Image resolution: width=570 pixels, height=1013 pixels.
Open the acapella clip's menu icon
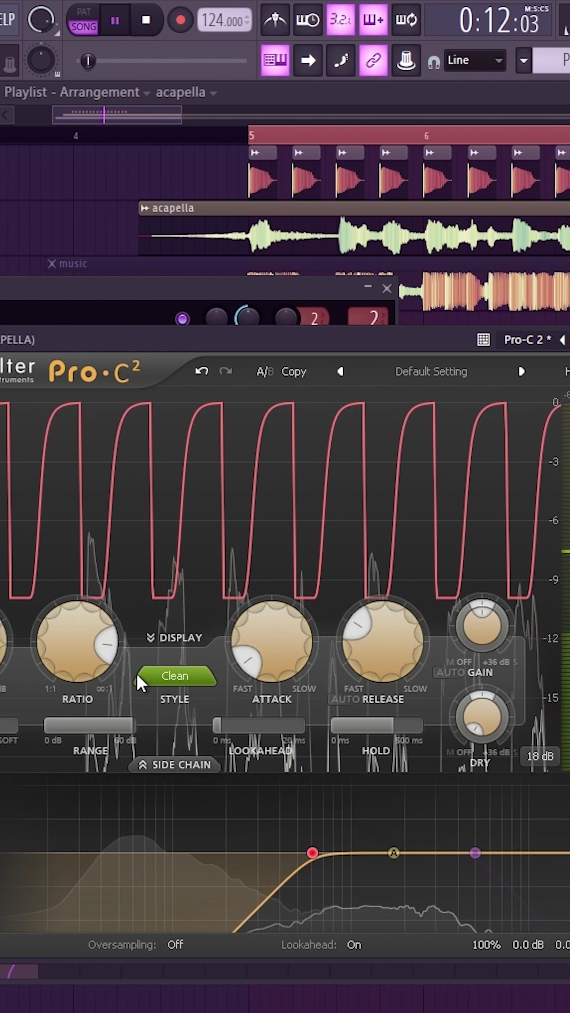[x=145, y=208]
